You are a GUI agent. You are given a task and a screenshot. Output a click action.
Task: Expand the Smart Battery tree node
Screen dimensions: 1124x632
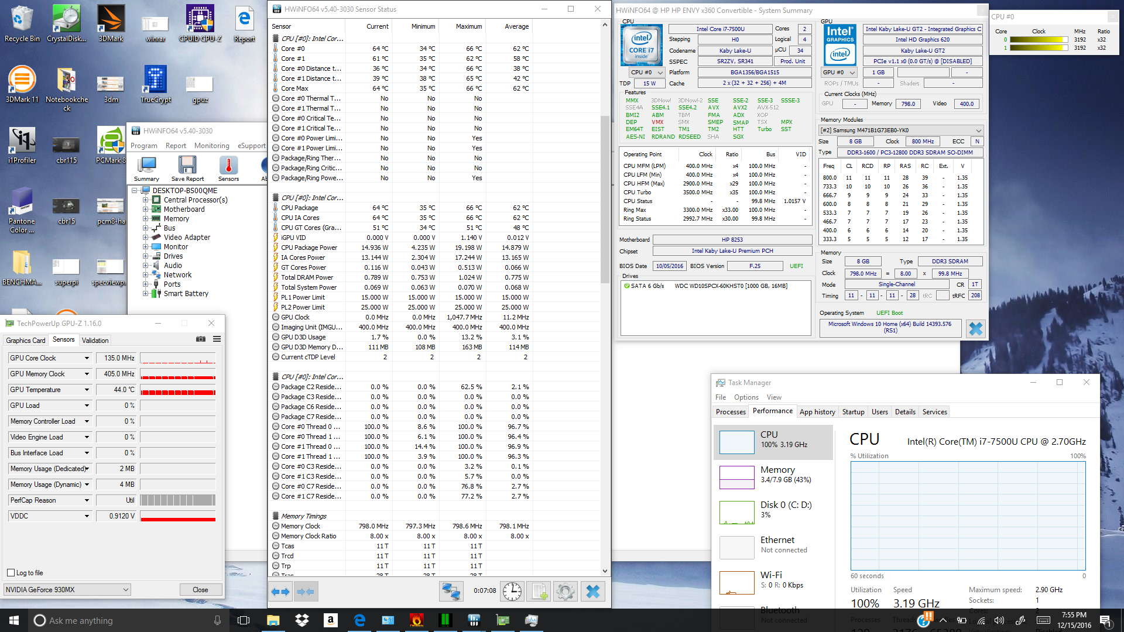(x=145, y=294)
